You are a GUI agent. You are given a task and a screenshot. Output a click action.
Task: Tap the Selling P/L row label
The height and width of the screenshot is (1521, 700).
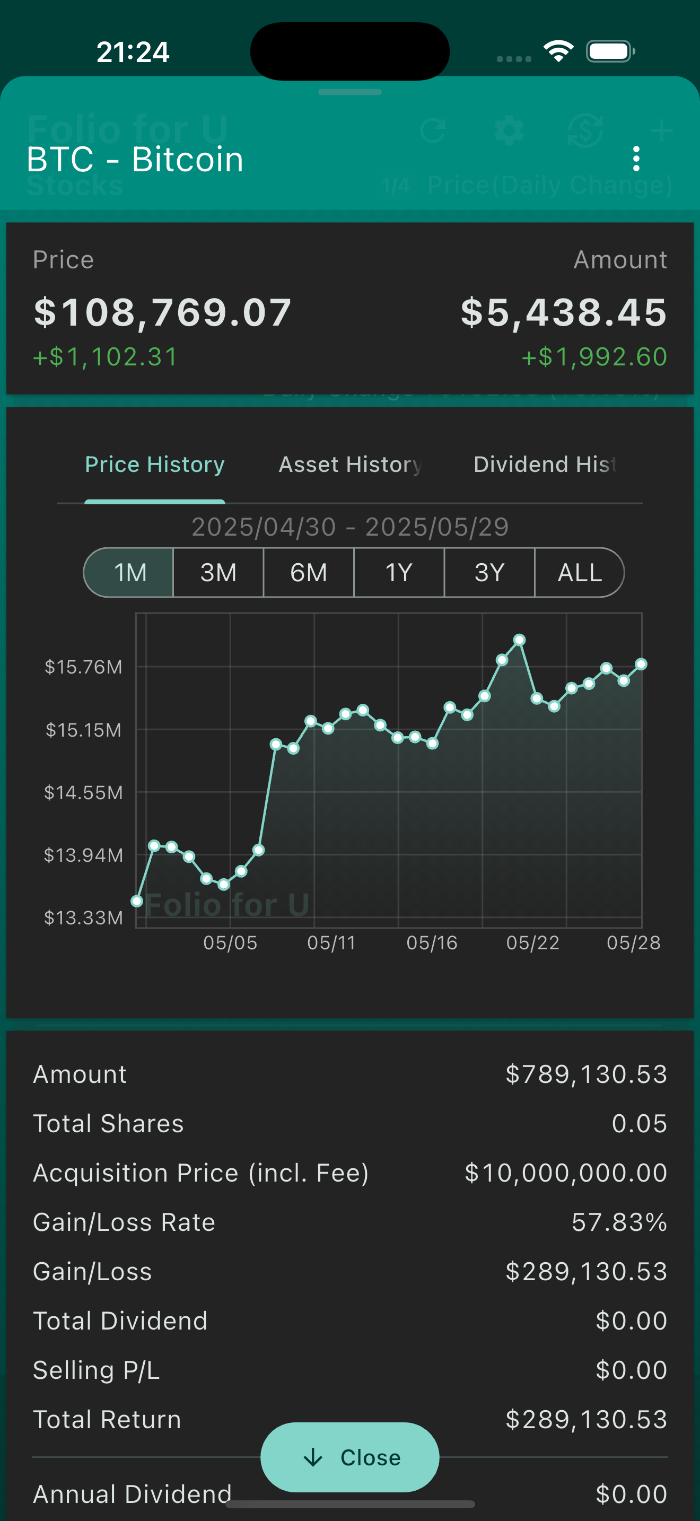(96, 1370)
